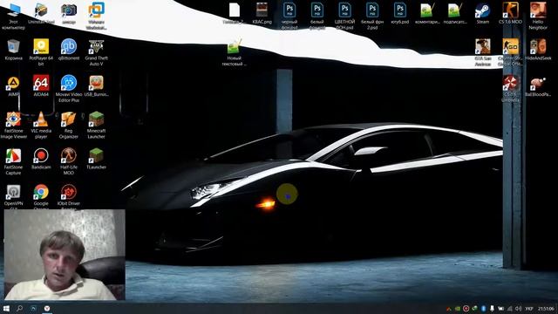558x314 pixels.
Task: Open the AIDA64 shortcut
Action: (x=41, y=86)
